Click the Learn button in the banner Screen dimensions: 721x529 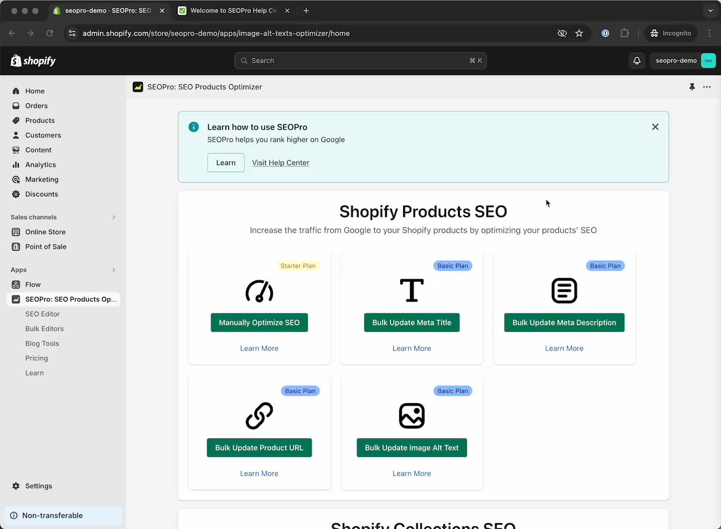pos(226,163)
